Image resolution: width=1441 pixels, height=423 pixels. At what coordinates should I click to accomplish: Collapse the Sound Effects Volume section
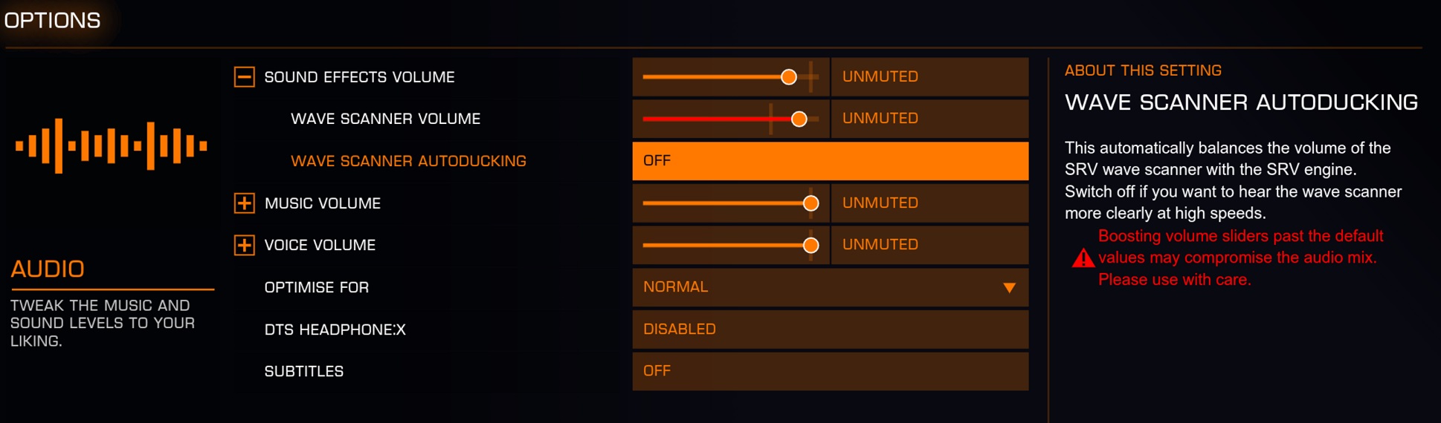244,76
